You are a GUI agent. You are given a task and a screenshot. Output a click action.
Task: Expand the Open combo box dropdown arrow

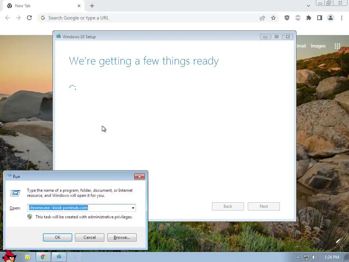tap(133, 208)
